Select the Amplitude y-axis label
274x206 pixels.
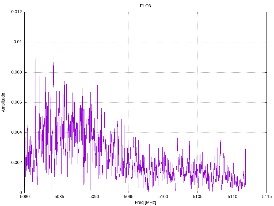[x=3, y=102]
